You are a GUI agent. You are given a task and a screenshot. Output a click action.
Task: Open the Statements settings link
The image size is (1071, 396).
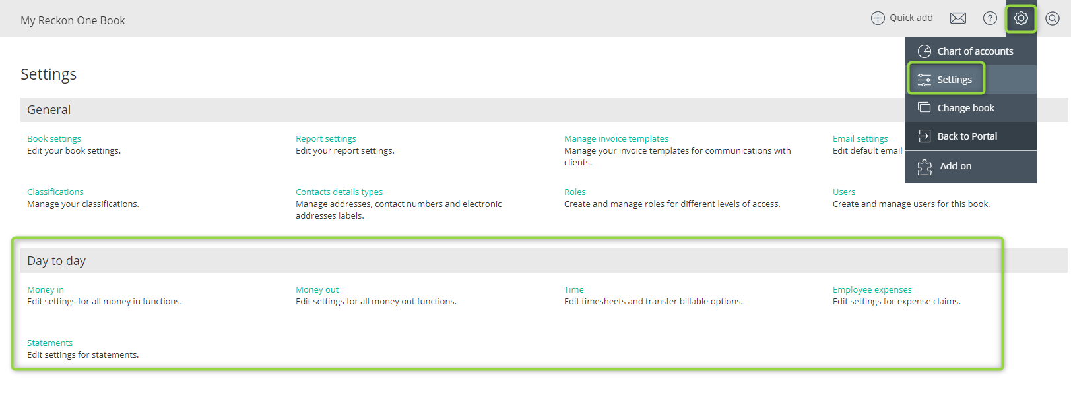[50, 343]
